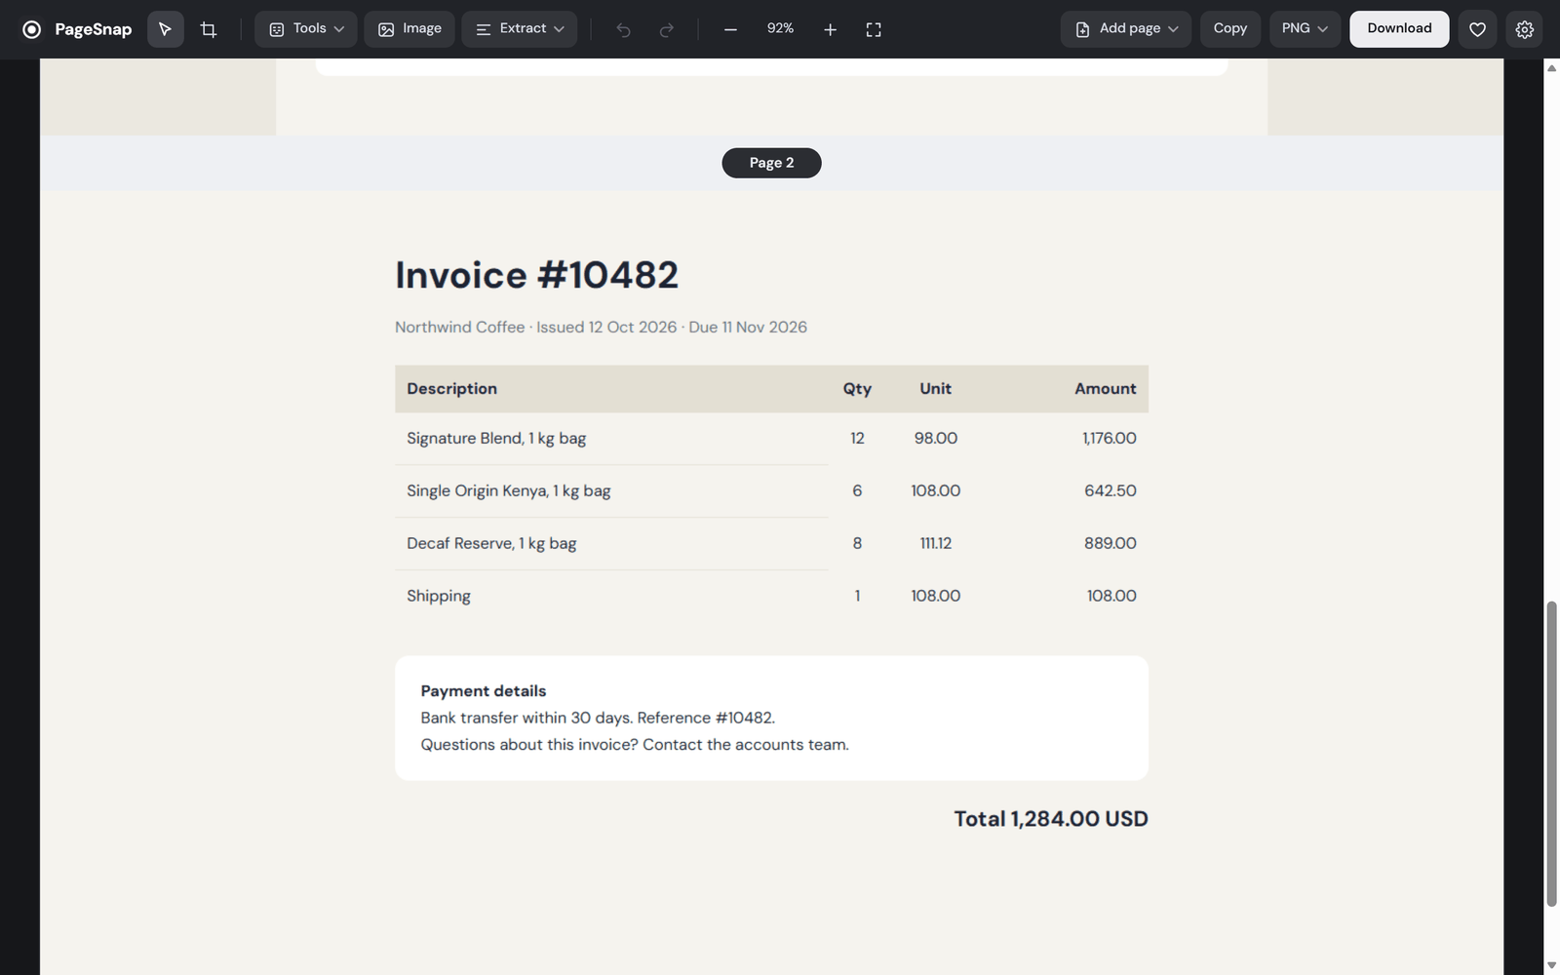Change the PNG export format
Screen dimensions: 1560x975
click(x=1305, y=29)
